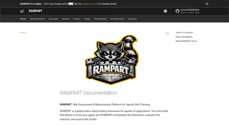Click the edit this page icon
229x125 pixels.
pyautogui.click(x=167, y=34)
